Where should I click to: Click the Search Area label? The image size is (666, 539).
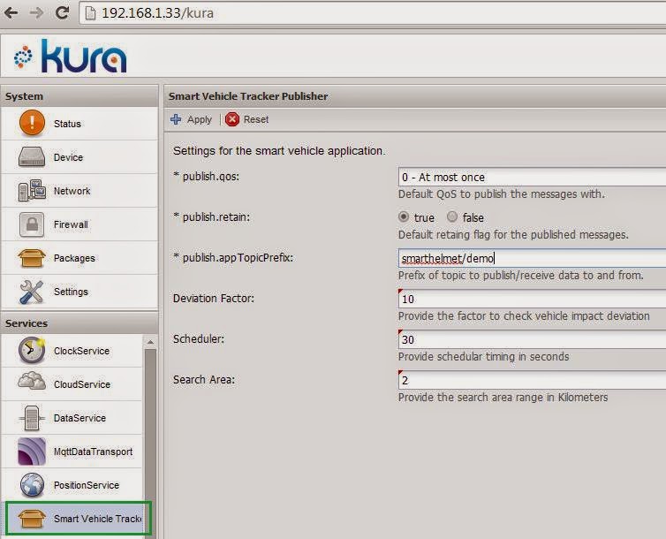pyautogui.click(x=204, y=380)
